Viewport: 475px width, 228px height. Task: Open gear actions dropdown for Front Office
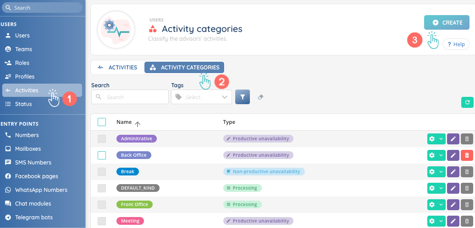[436, 205]
